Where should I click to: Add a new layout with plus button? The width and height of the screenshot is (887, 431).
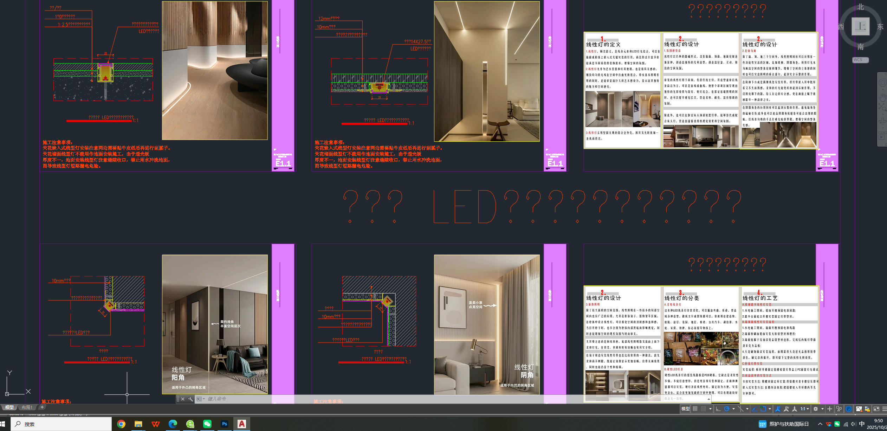(x=42, y=407)
